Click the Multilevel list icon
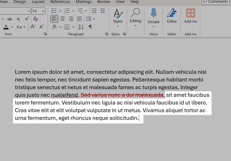Image resolution: width=231 pixels, height=161 pixels. tap(80, 11)
